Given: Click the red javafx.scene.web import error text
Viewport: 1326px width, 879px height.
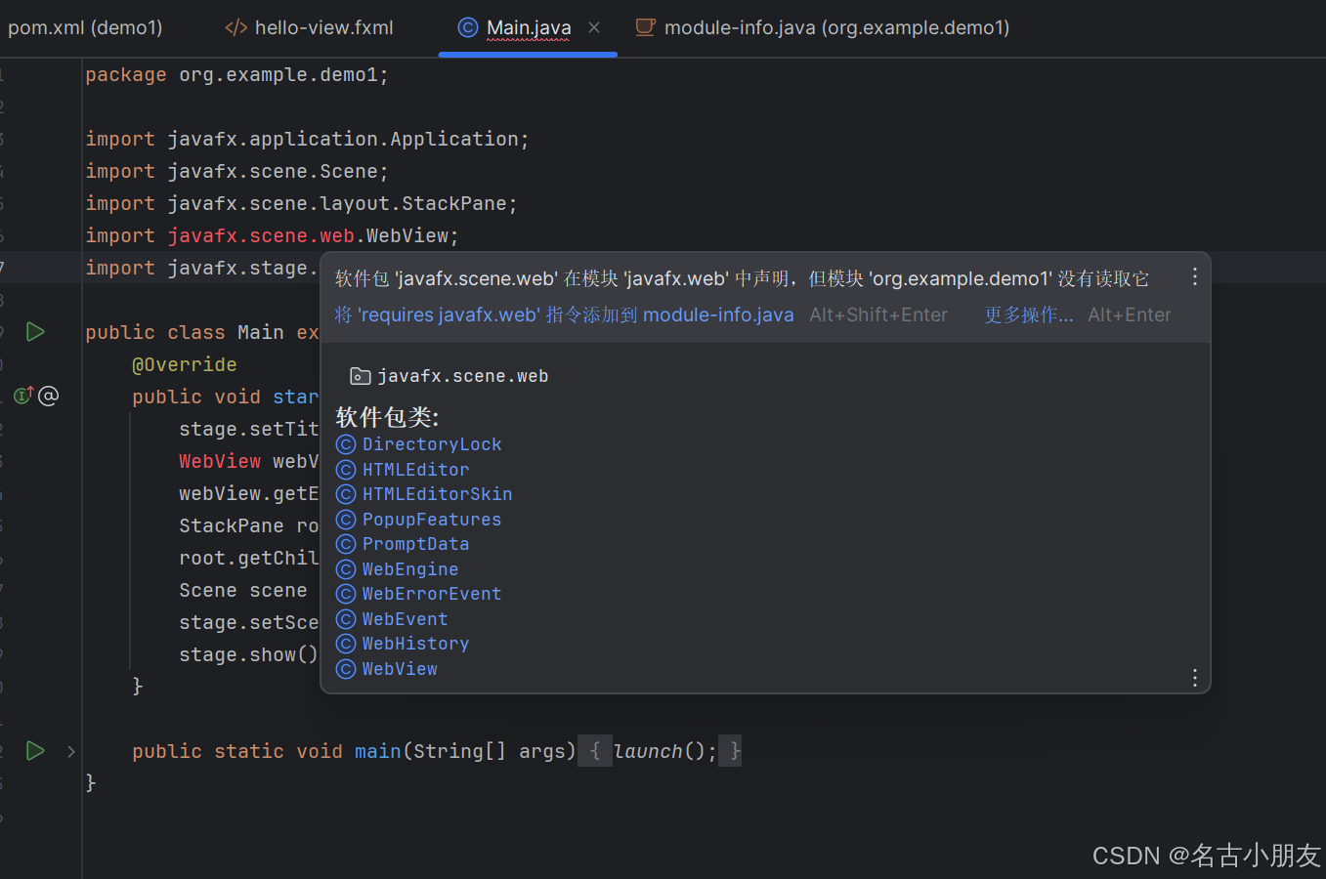Looking at the screenshot, I should click(261, 235).
